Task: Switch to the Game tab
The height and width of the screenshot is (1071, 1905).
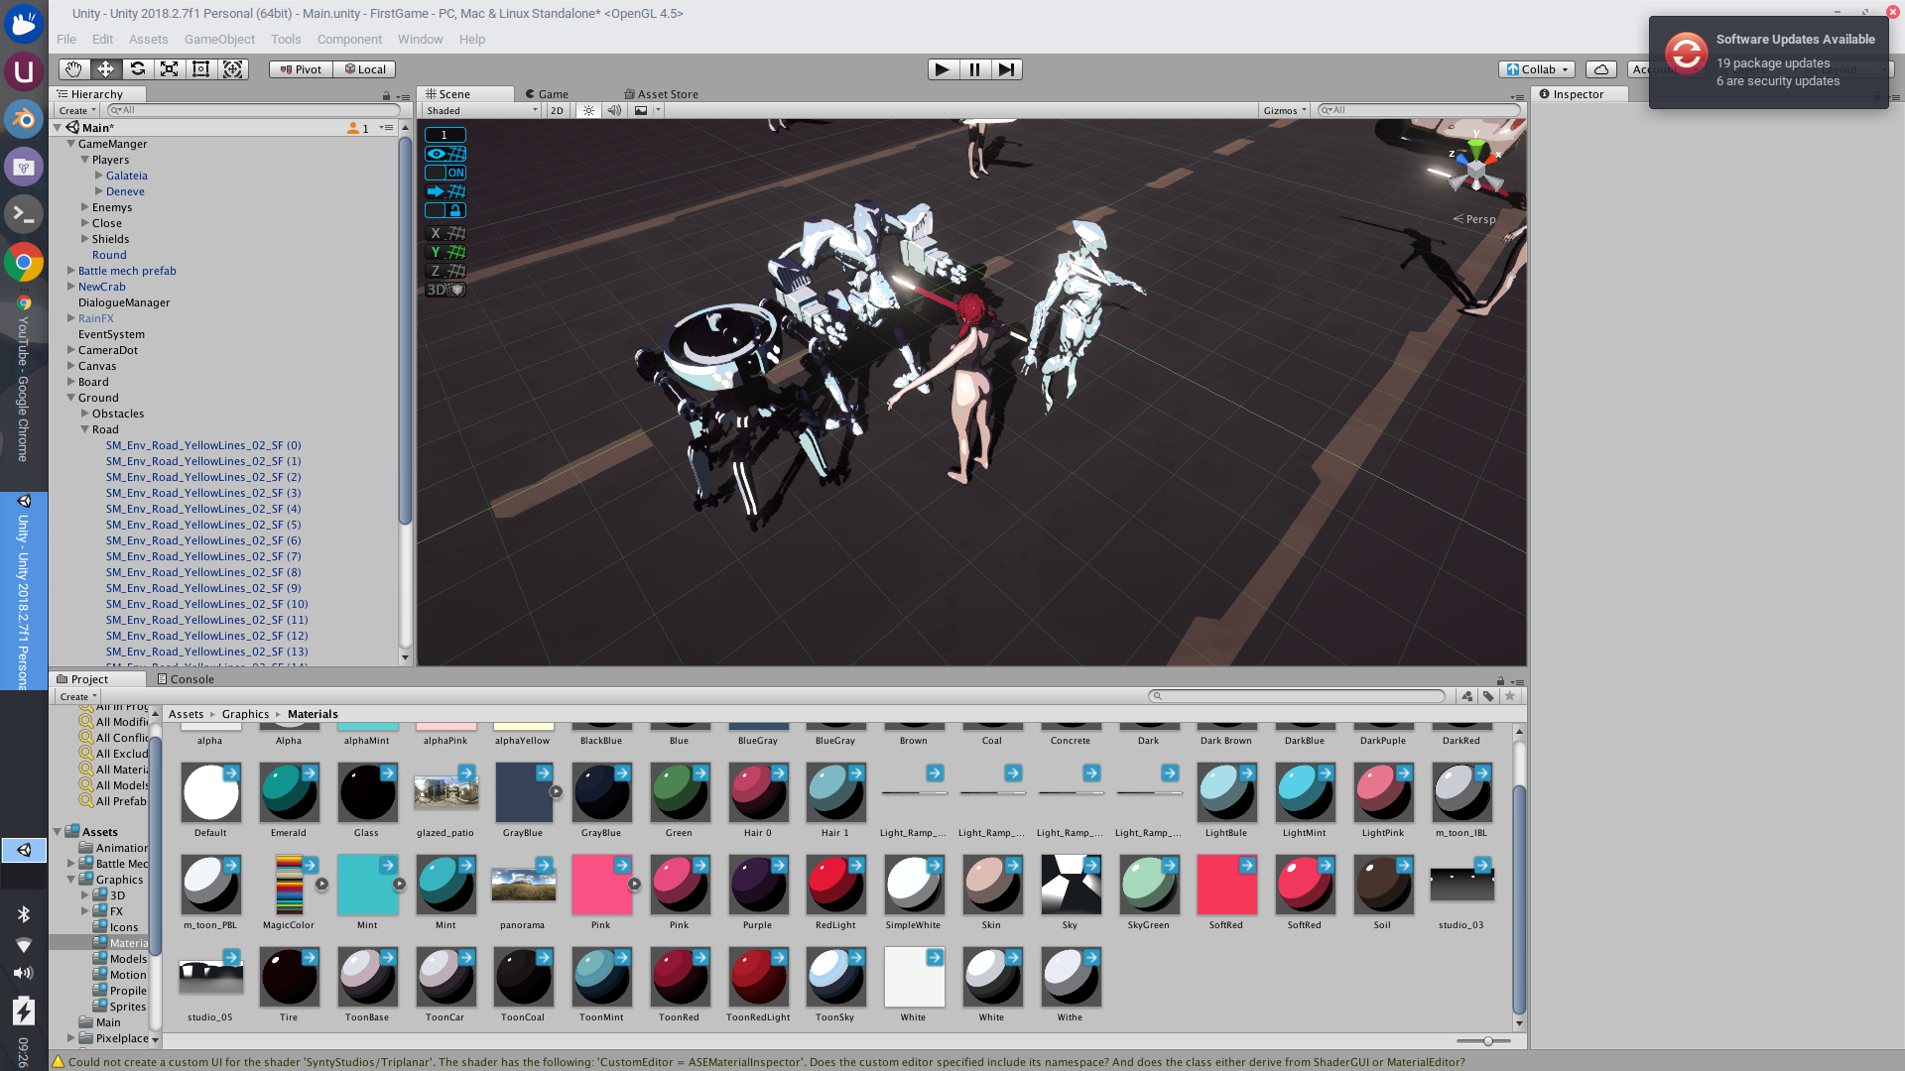Action: pyautogui.click(x=547, y=94)
